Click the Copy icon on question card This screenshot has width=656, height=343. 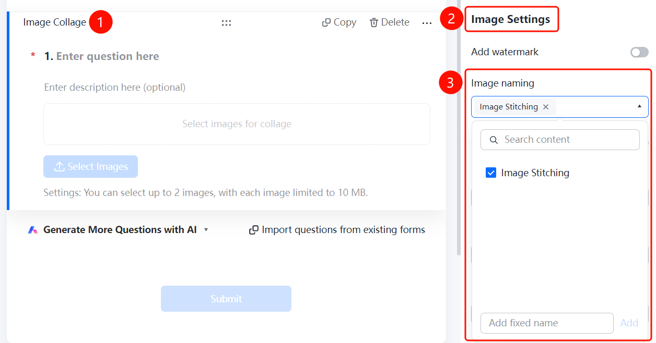point(326,22)
